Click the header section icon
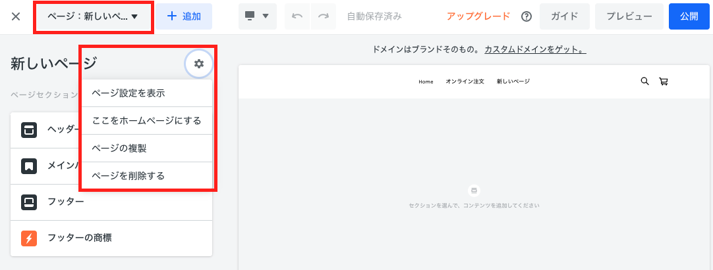This screenshot has width=713, height=270. [x=28, y=130]
